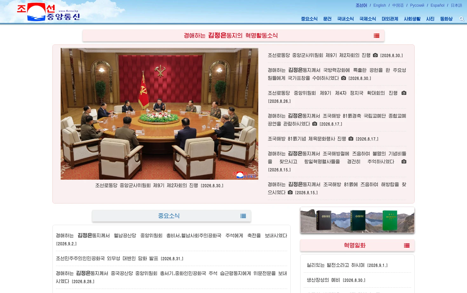
Task: Open 생산장성의 예비 story
Action: (x=323, y=280)
